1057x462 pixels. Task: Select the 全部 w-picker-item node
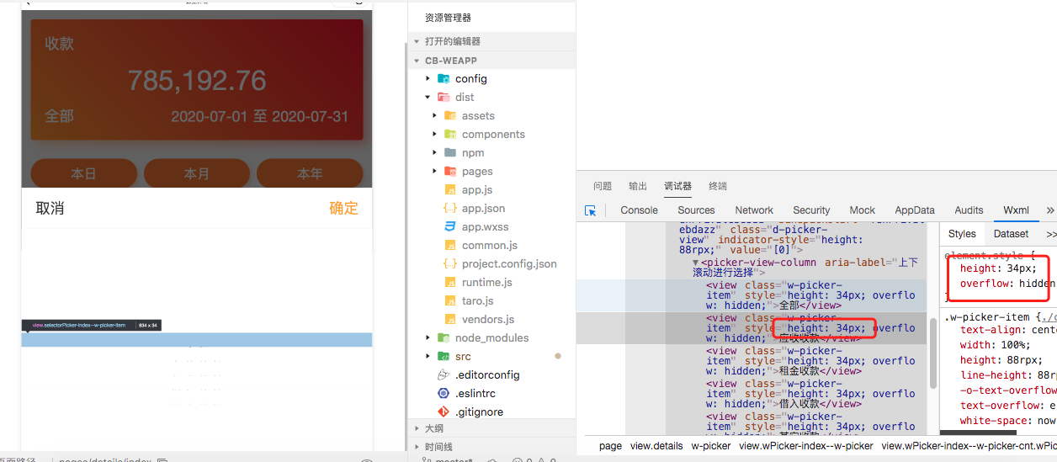810,295
